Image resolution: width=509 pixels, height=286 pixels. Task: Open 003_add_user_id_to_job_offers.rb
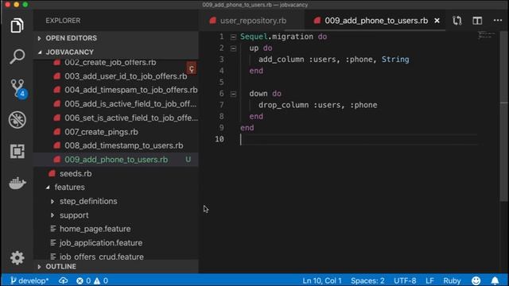115,76
